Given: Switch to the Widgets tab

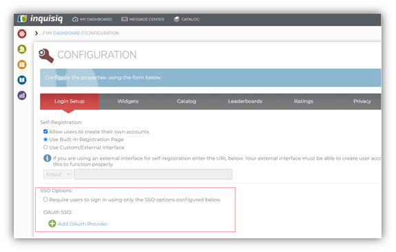Looking at the screenshot, I should (128, 101).
